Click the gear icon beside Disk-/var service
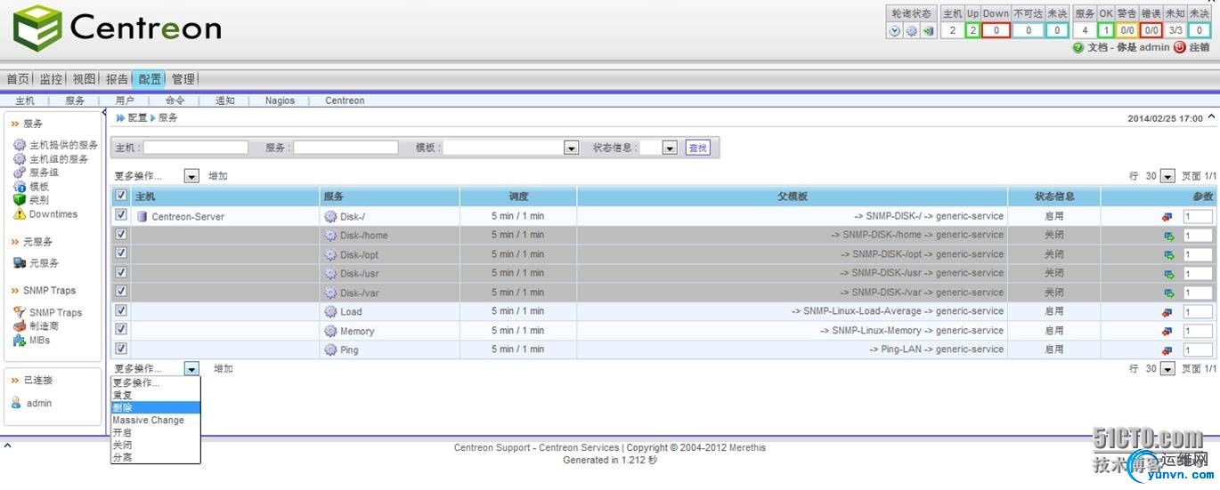The height and width of the screenshot is (490, 1220). coord(330,293)
